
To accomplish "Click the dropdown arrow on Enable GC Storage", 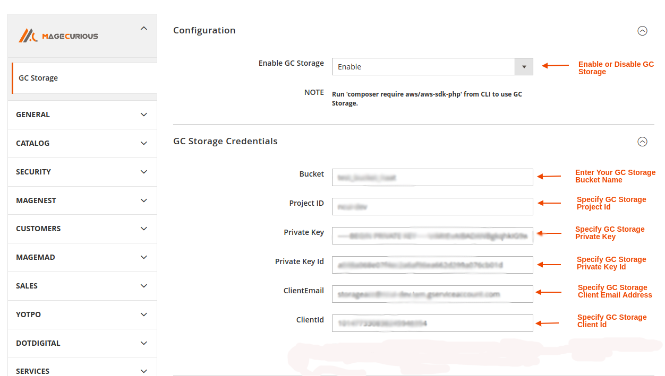I will (x=524, y=66).
